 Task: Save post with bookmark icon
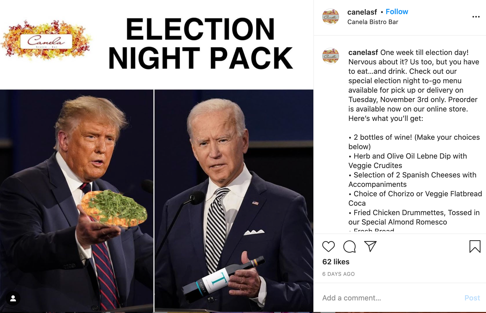[475, 247]
